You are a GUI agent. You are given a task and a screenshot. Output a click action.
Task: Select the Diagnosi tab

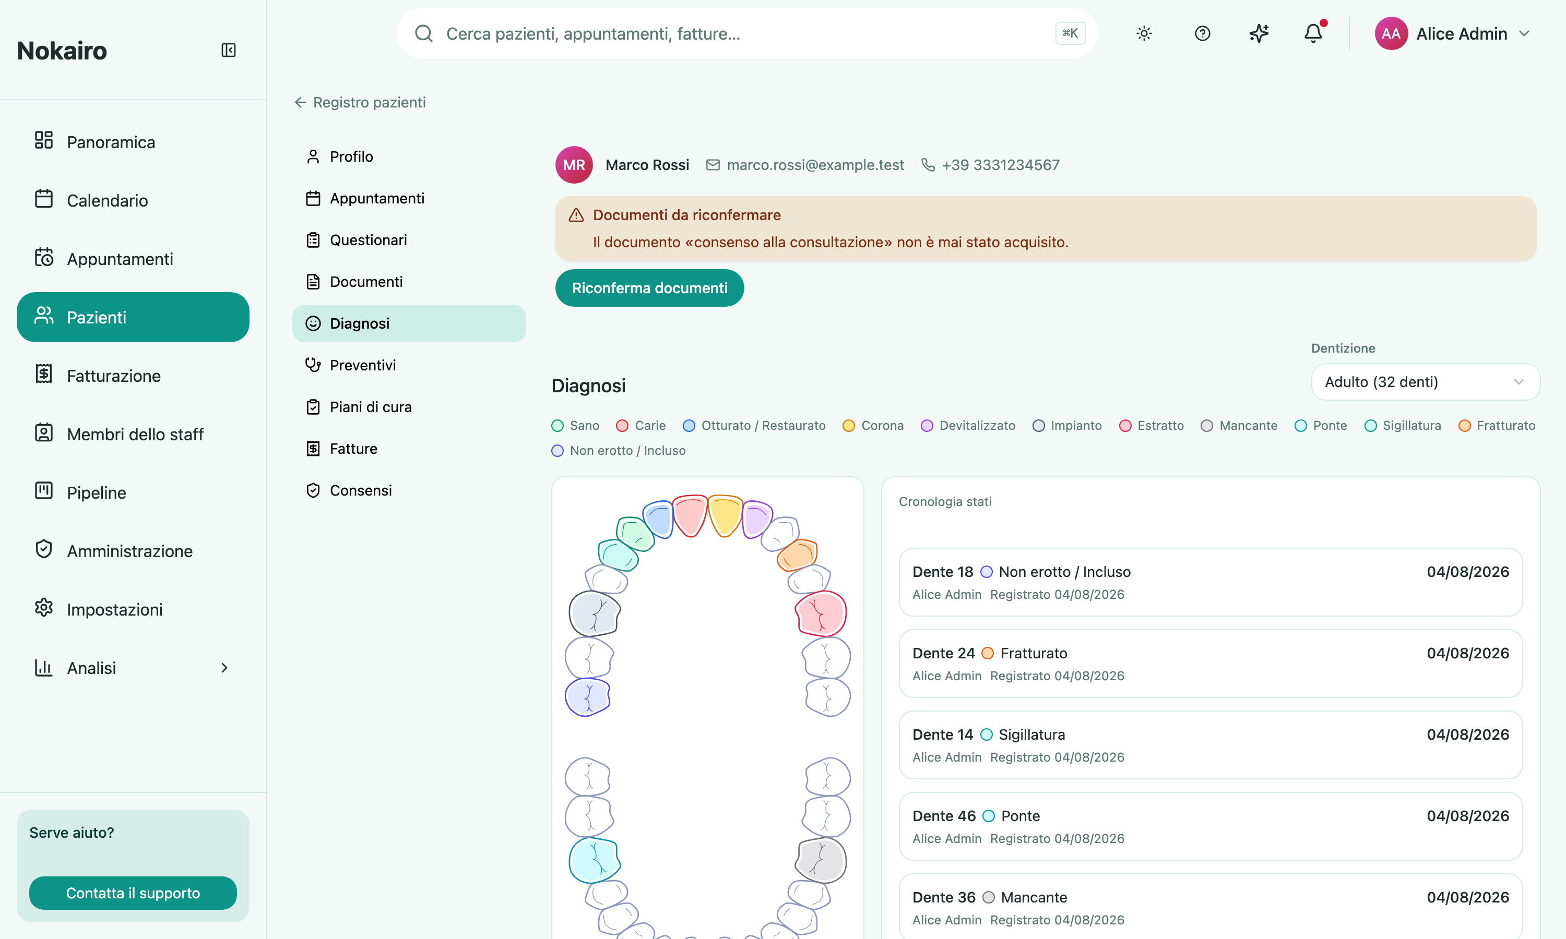click(409, 323)
